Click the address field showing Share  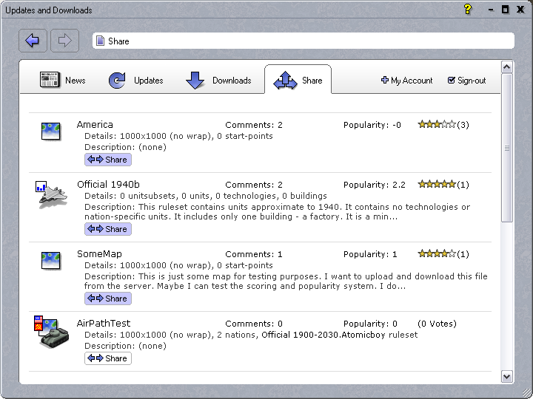[x=303, y=41]
